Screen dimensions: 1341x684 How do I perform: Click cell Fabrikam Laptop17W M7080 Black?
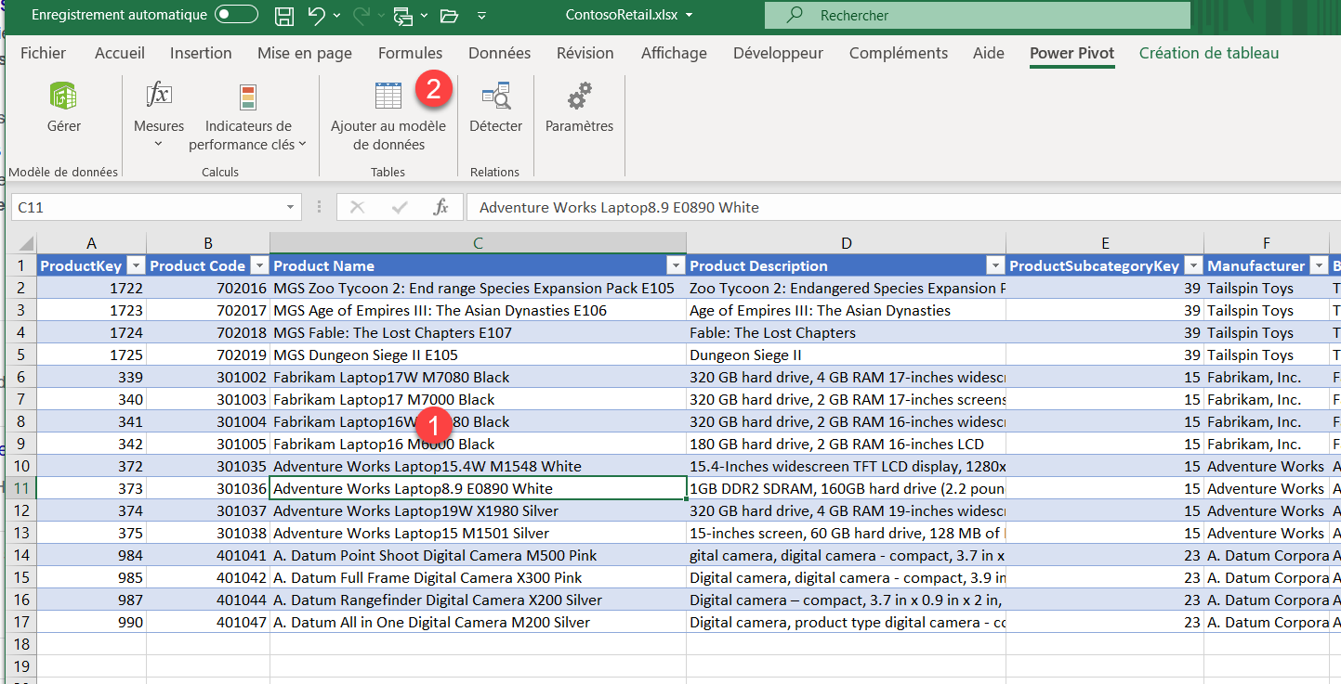coord(478,377)
